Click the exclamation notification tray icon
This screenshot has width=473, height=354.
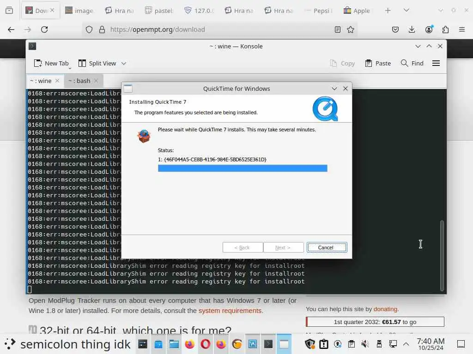324,344
